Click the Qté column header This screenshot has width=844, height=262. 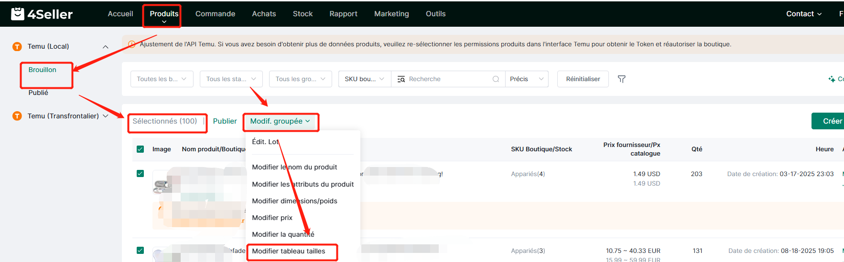[697, 149]
